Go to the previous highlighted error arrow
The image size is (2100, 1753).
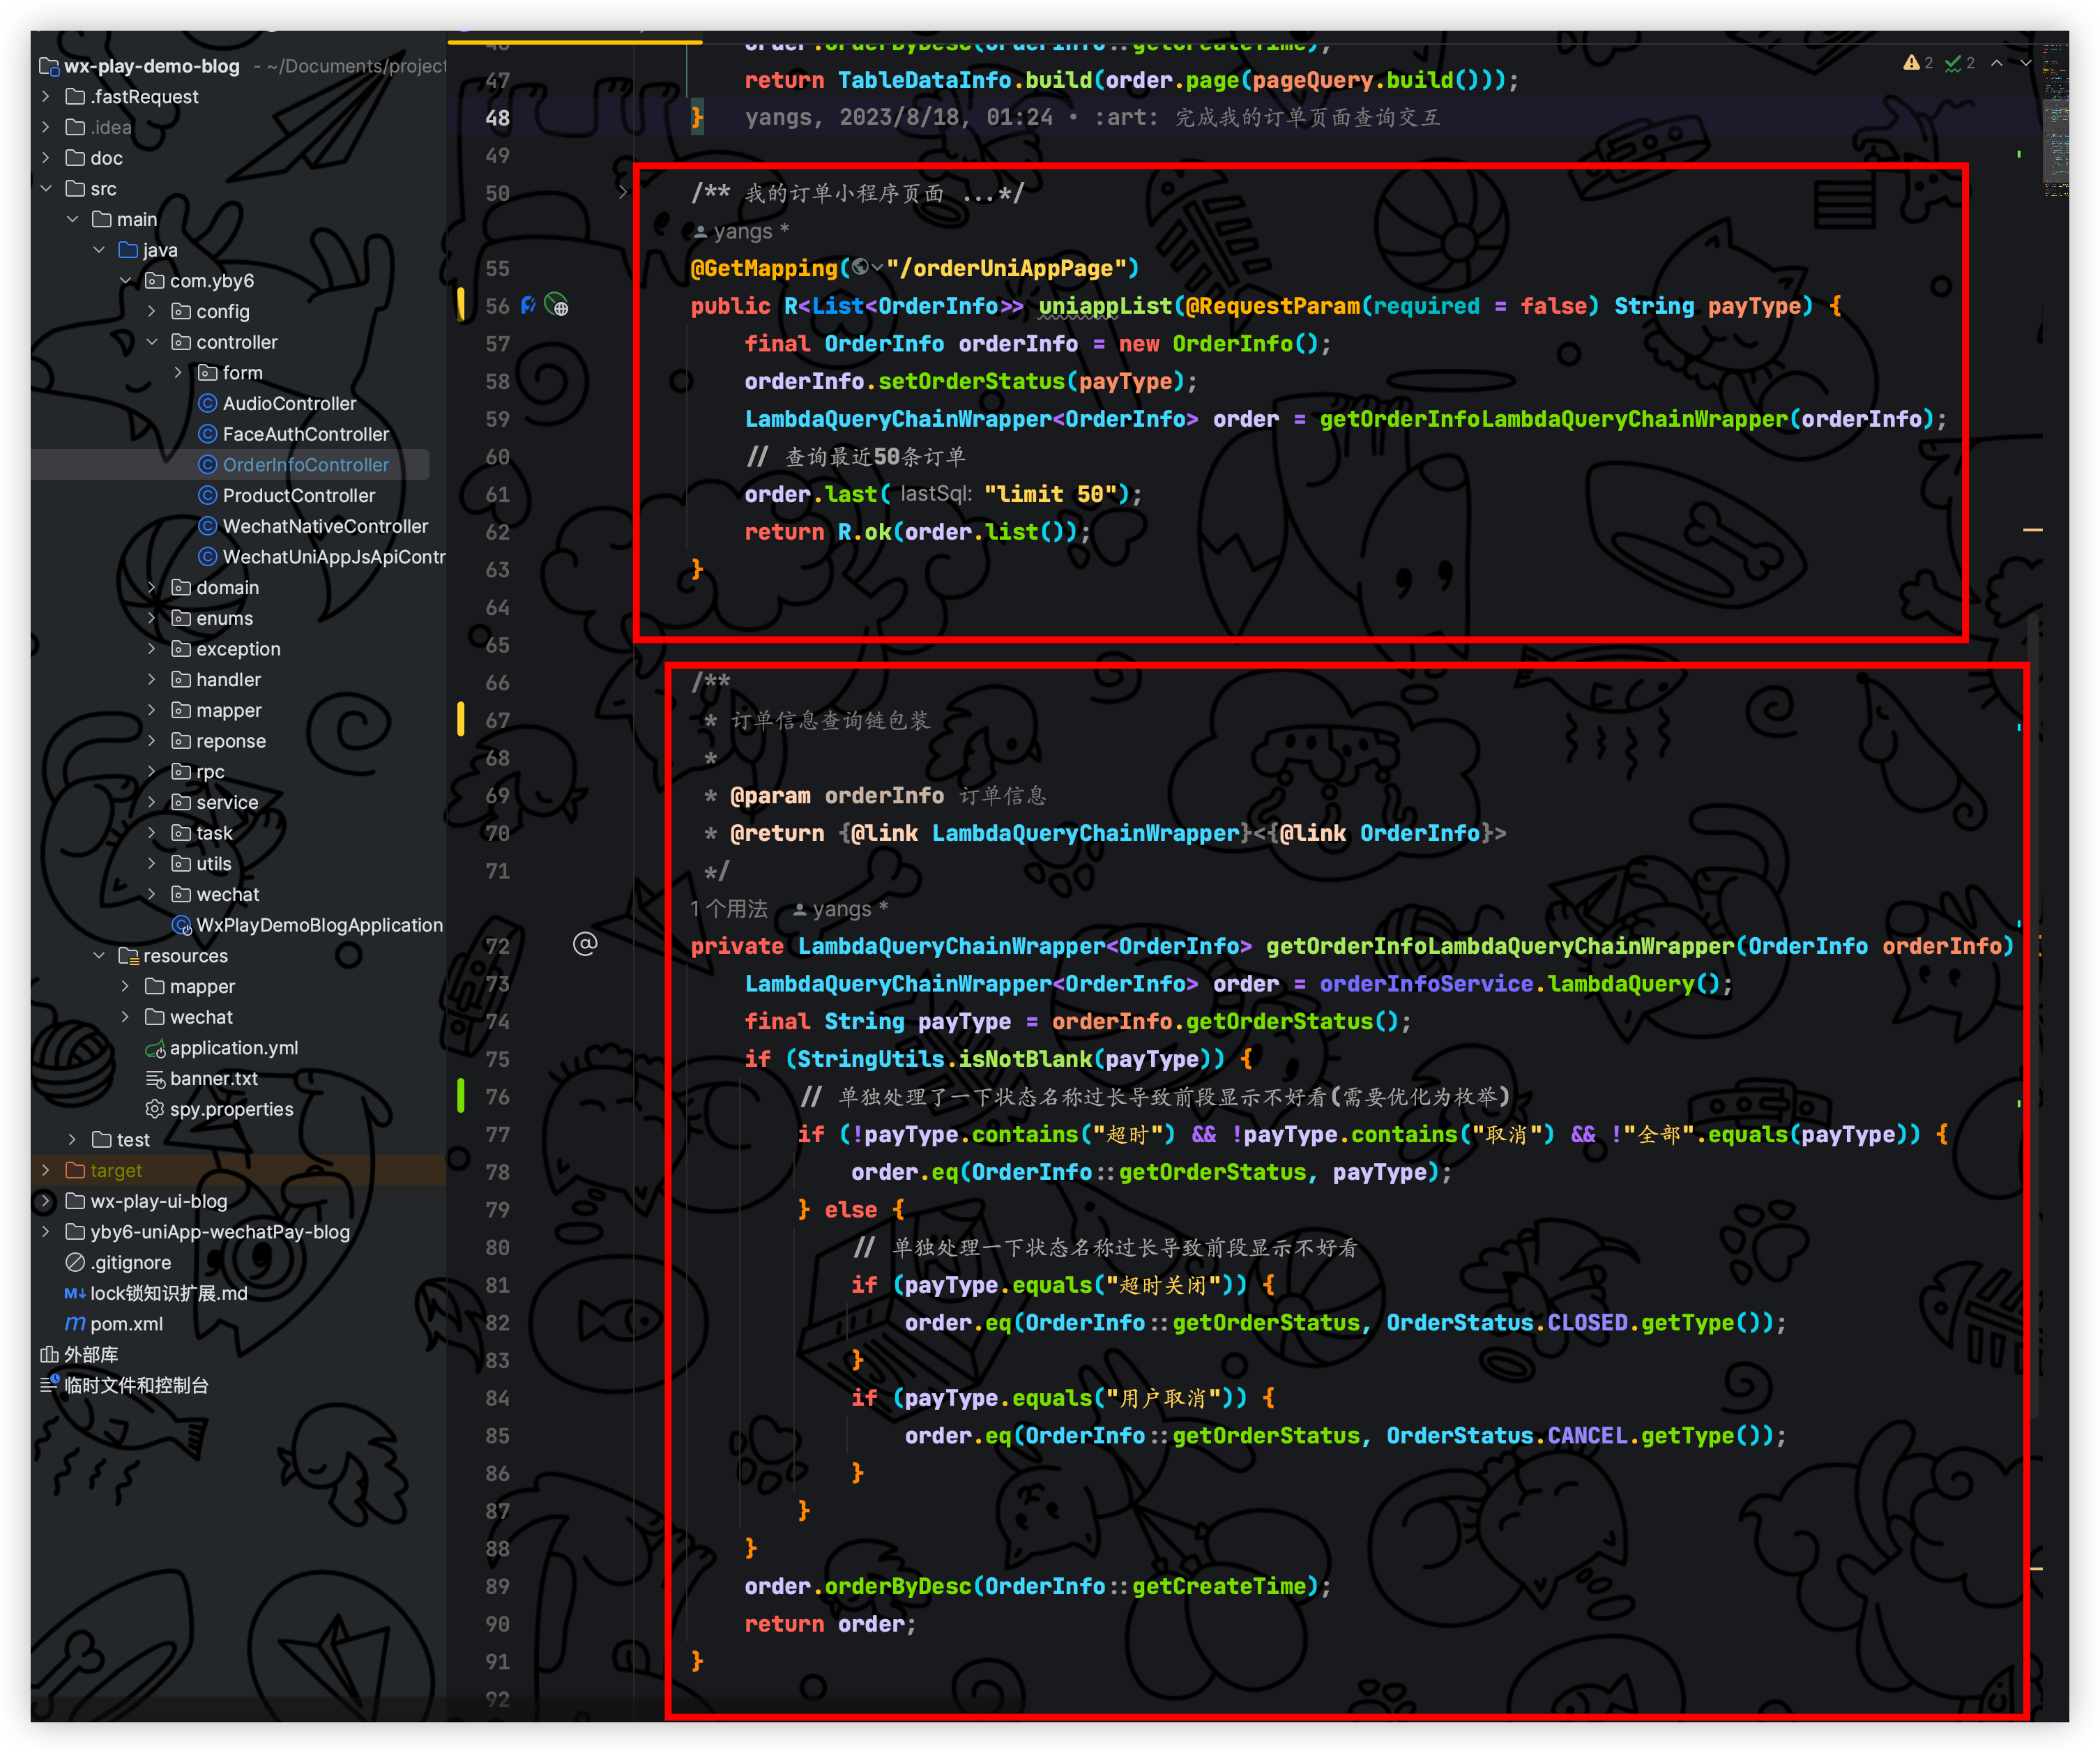[1997, 63]
